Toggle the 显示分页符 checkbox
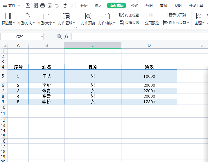 pos(166,15)
